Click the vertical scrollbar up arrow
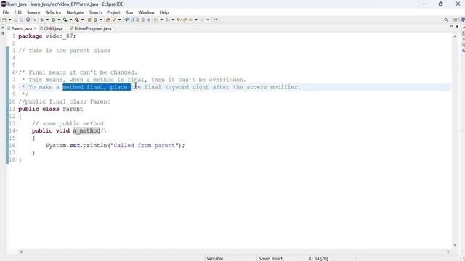Image resolution: width=465 pixels, height=261 pixels. [455, 36]
